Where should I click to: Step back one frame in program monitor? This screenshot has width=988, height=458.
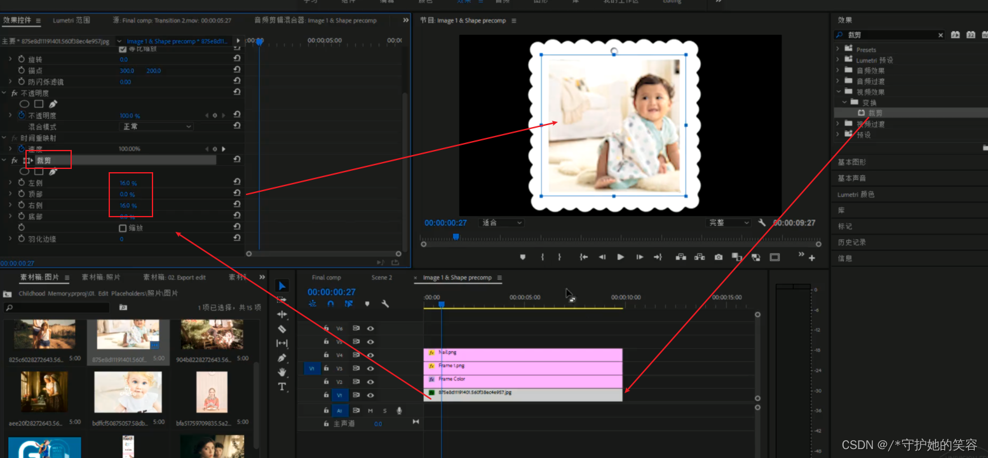[602, 257]
